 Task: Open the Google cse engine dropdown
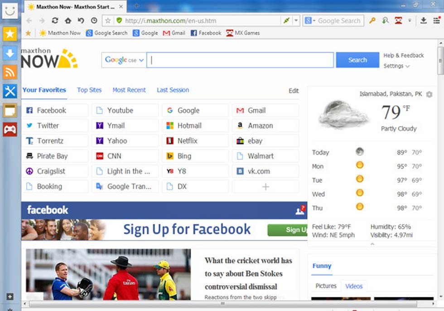tap(124, 60)
